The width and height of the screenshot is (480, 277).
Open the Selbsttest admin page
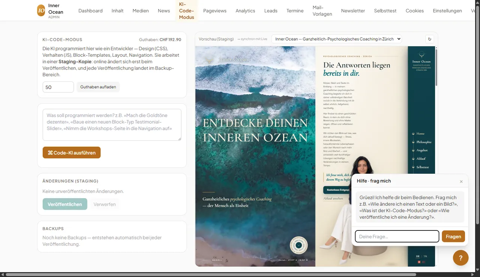coord(385,11)
